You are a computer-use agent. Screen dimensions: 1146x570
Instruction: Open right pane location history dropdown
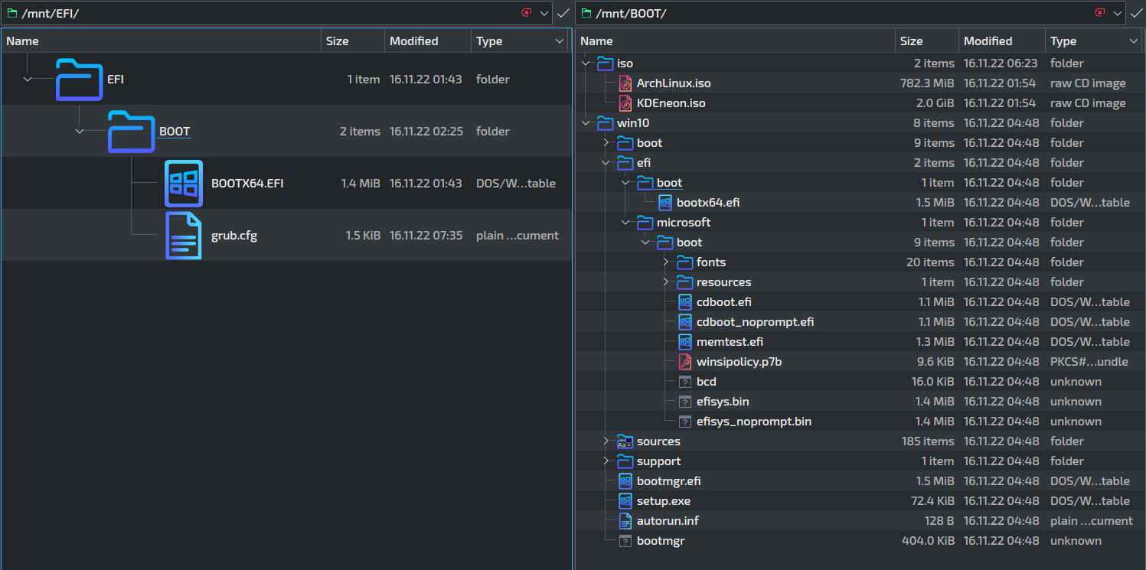[x=1118, y=13]
